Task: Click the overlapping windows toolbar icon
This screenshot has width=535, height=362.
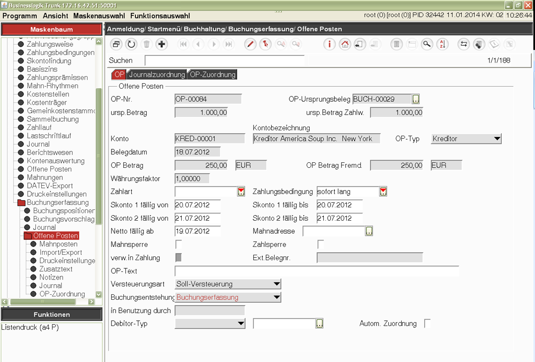Action: coord(116,44)
